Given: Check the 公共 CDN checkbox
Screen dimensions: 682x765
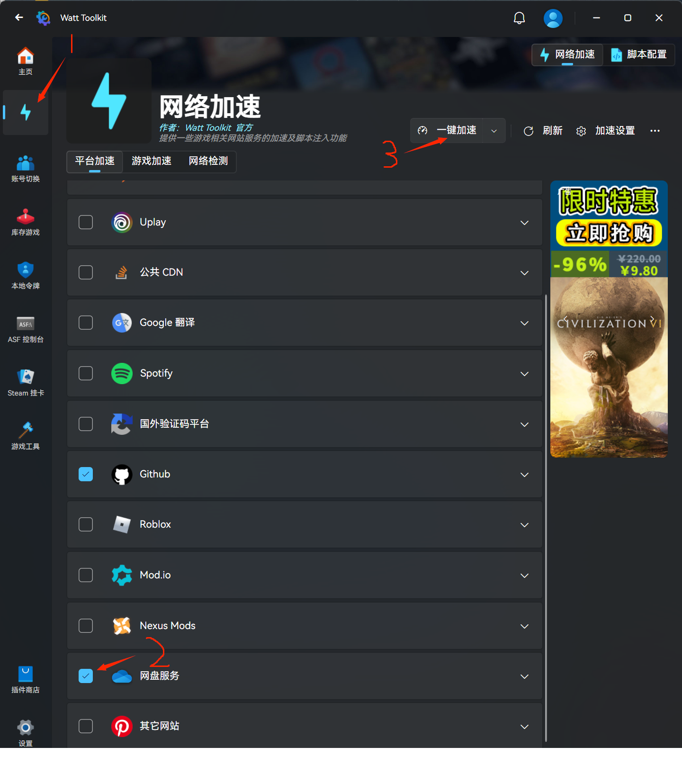Looking at the screenshot, I should 86,272.
